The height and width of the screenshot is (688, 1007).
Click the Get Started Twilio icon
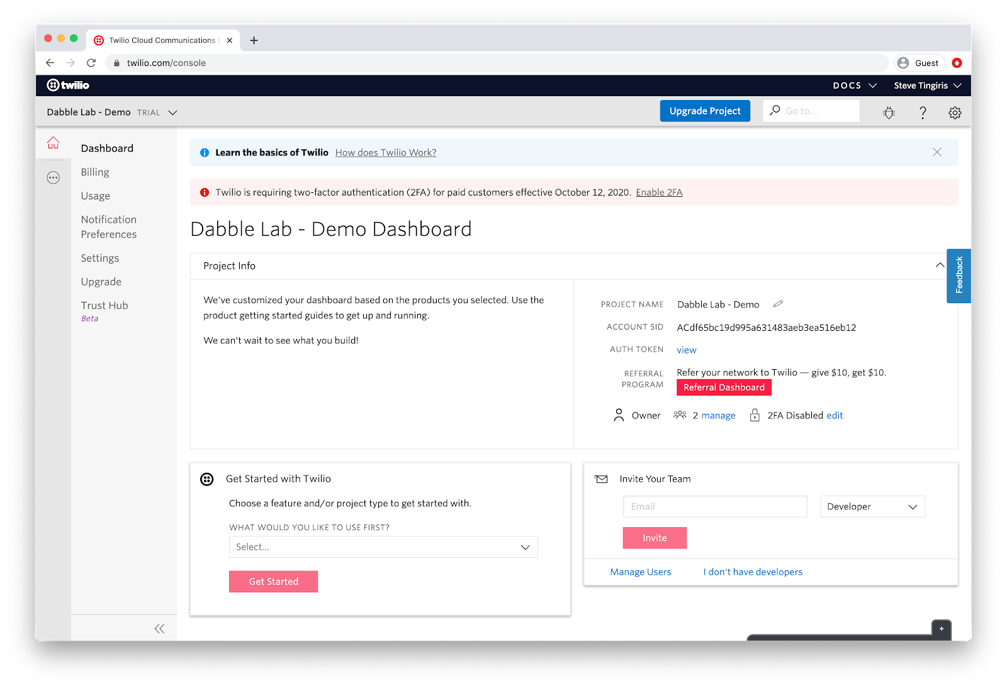207,479
